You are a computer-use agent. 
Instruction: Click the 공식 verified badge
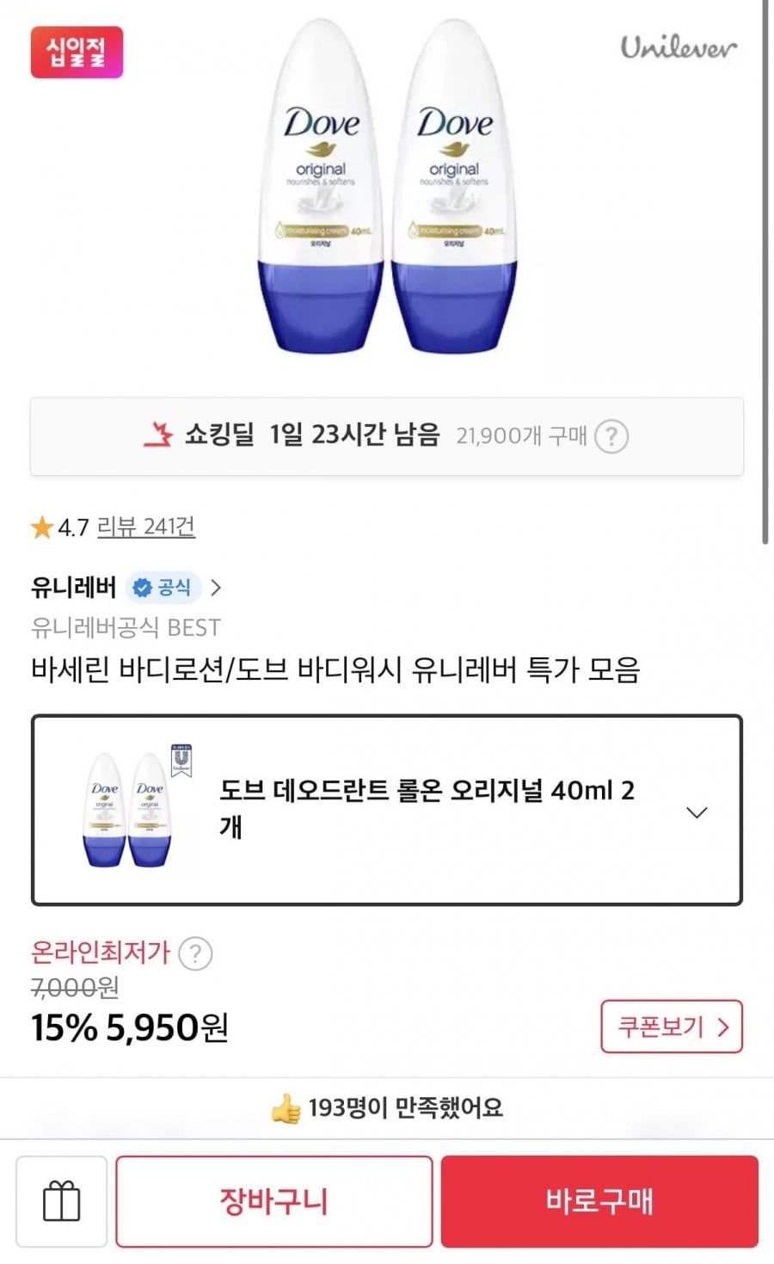[163, 588]
